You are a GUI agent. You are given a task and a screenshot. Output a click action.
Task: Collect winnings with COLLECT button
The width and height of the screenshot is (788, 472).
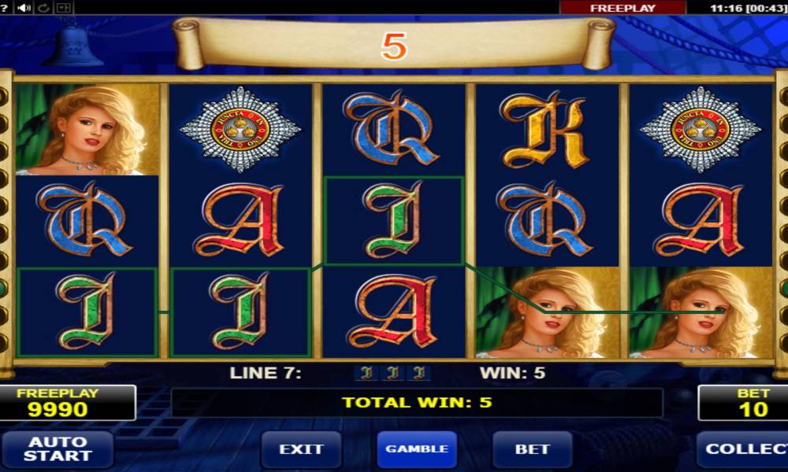coord(743,449)
